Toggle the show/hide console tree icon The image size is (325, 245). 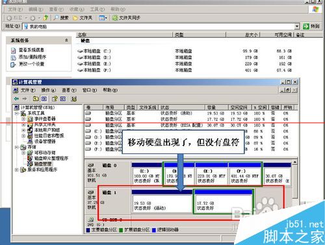[44, 99]
